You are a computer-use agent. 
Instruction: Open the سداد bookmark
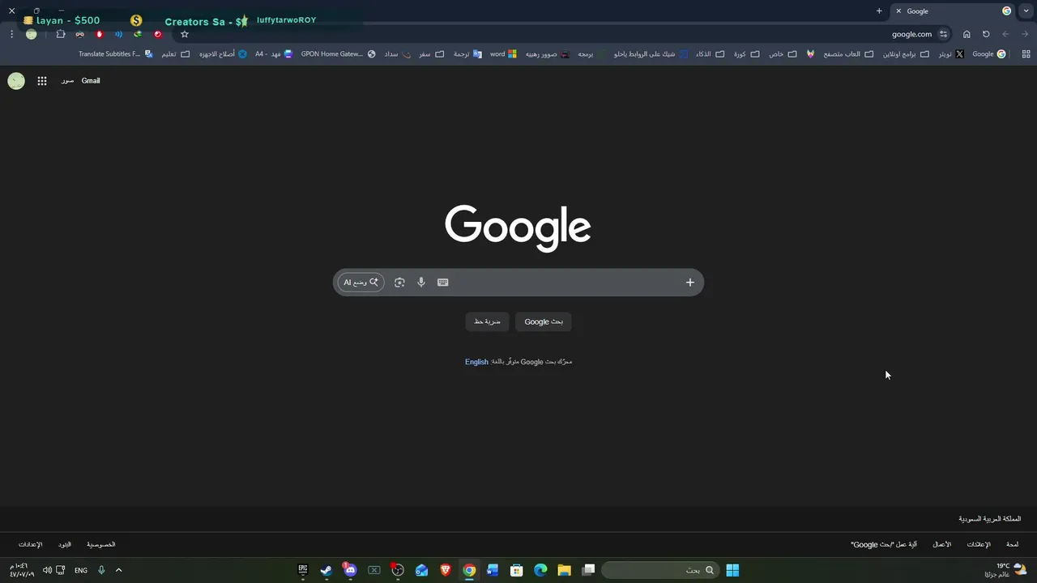pos(398,54)
